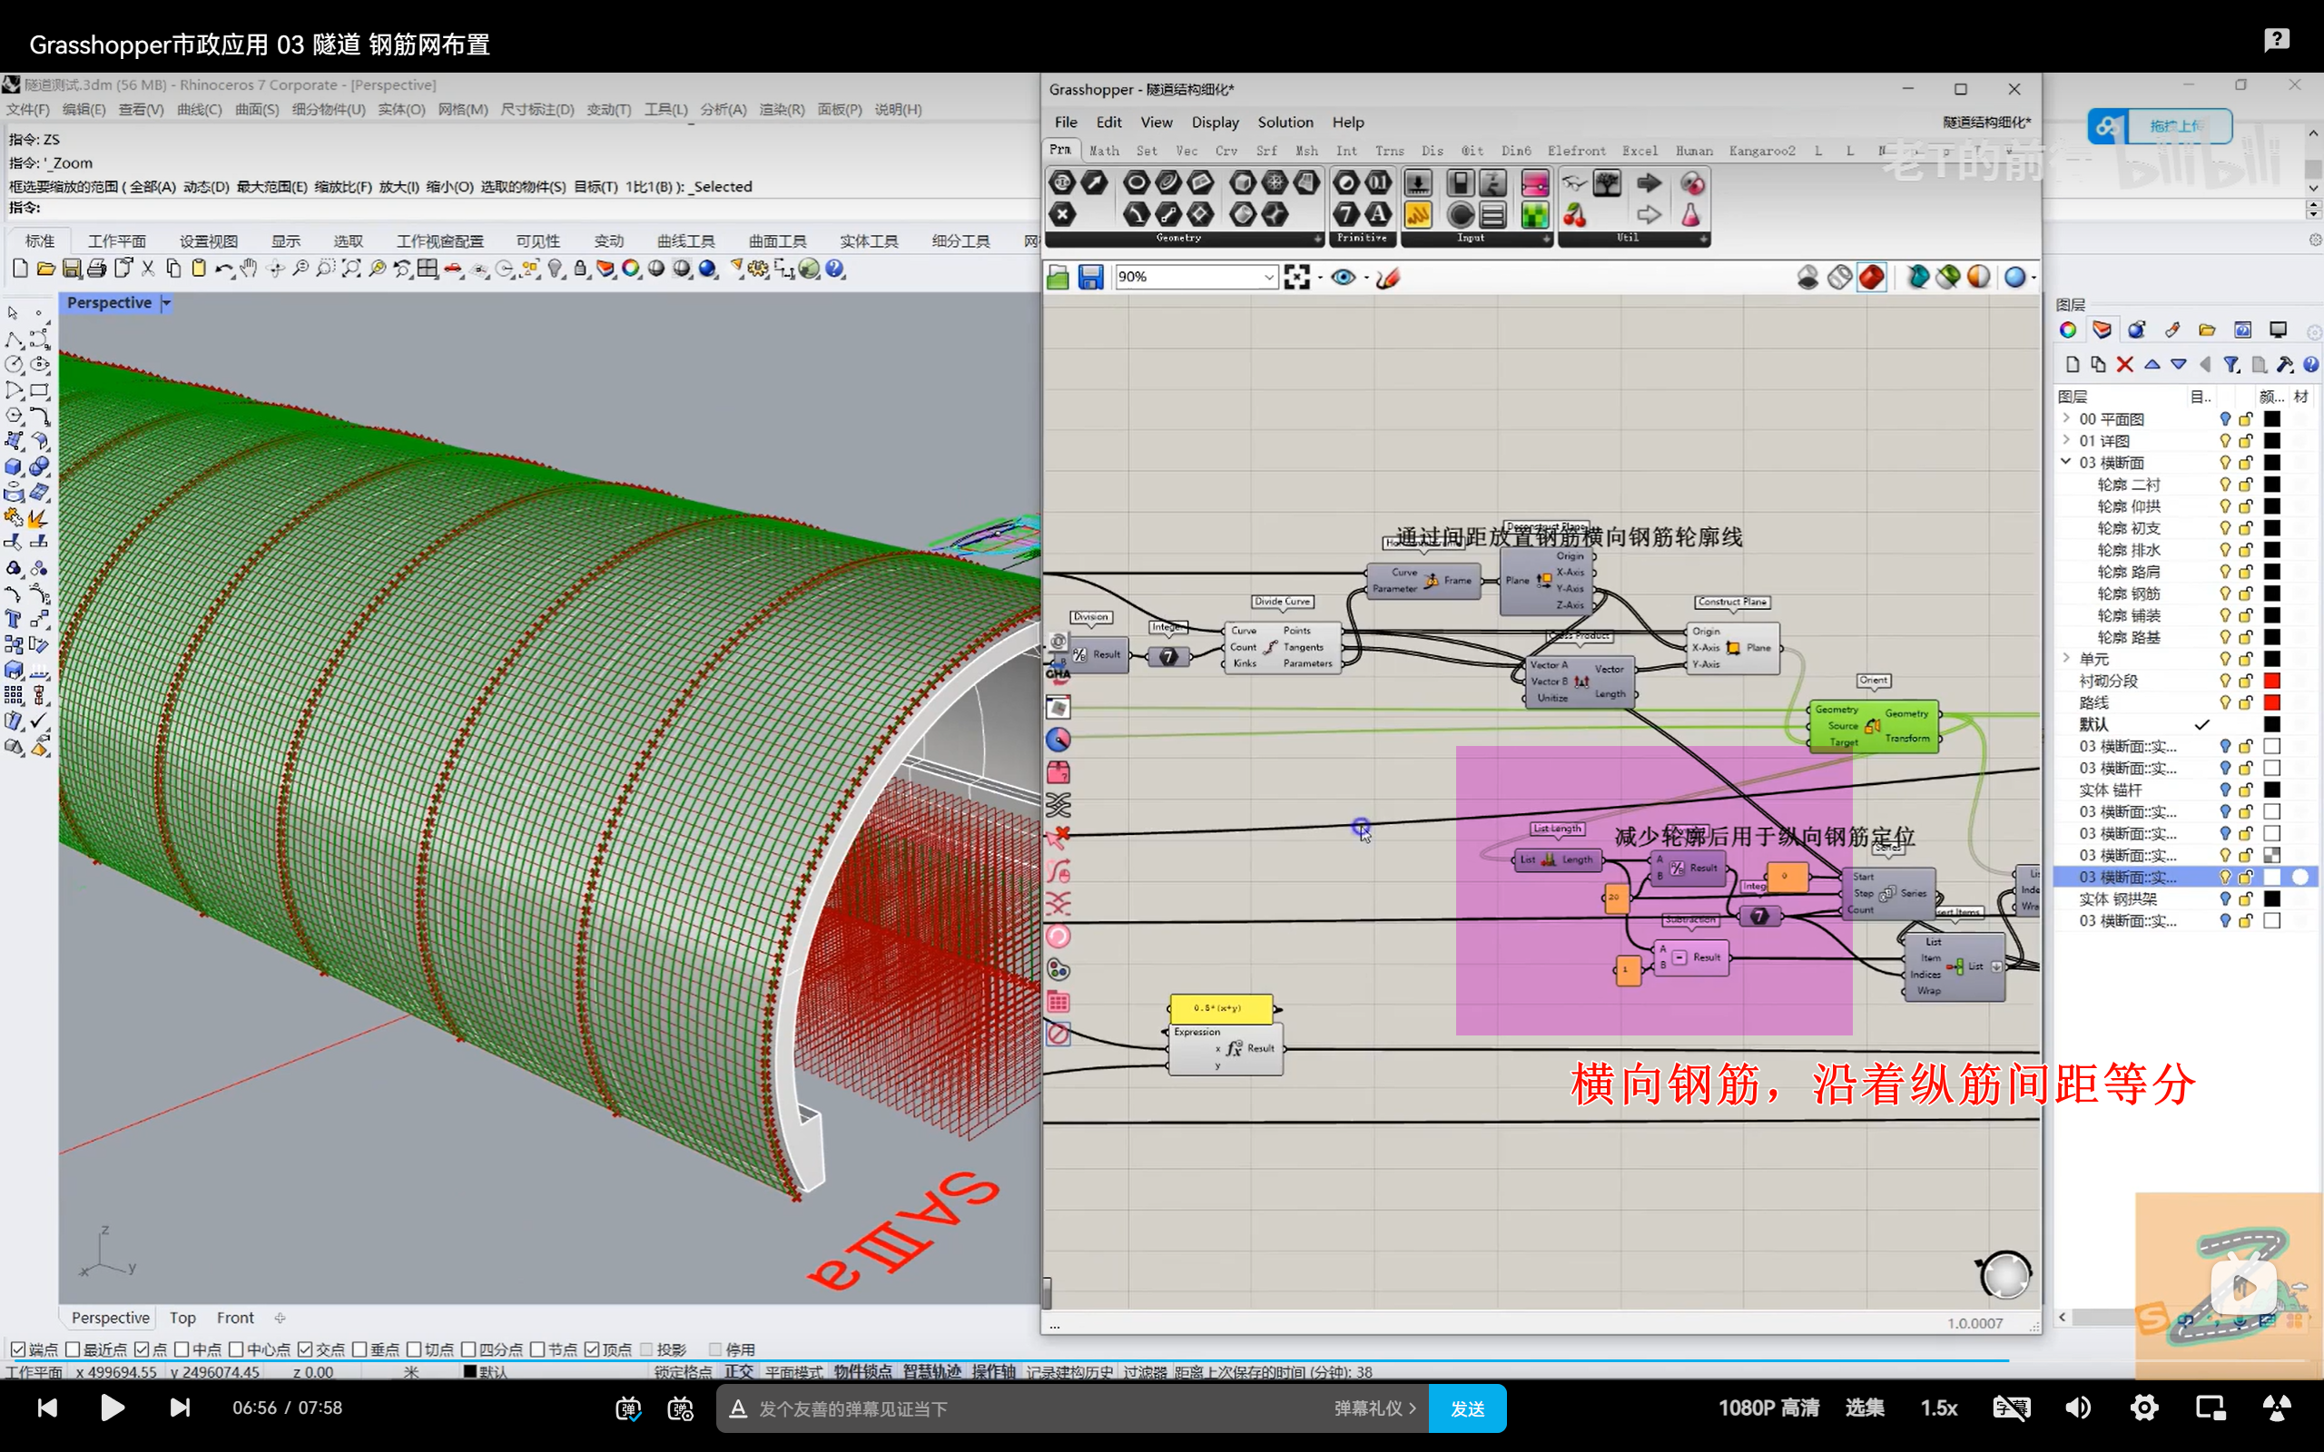Switch to the Front viewport tab

(234, 1318)
